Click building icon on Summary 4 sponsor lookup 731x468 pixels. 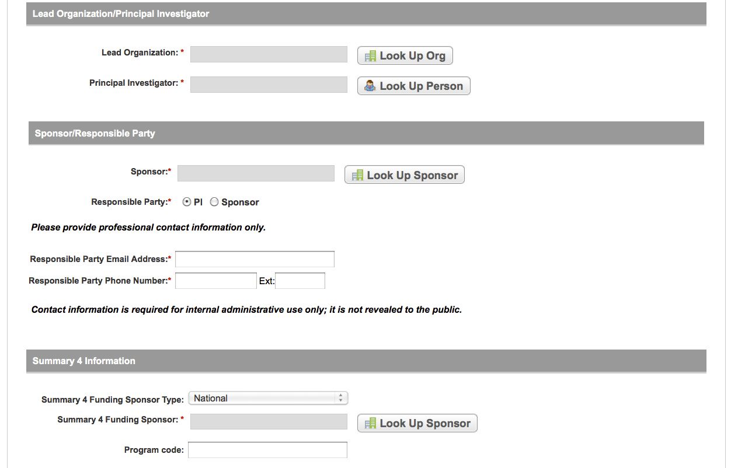coord(370,424)
